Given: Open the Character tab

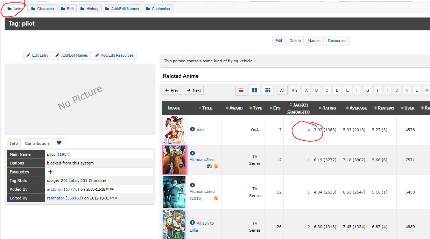Looking at the screenshot, I should click(x=42, y=9).
